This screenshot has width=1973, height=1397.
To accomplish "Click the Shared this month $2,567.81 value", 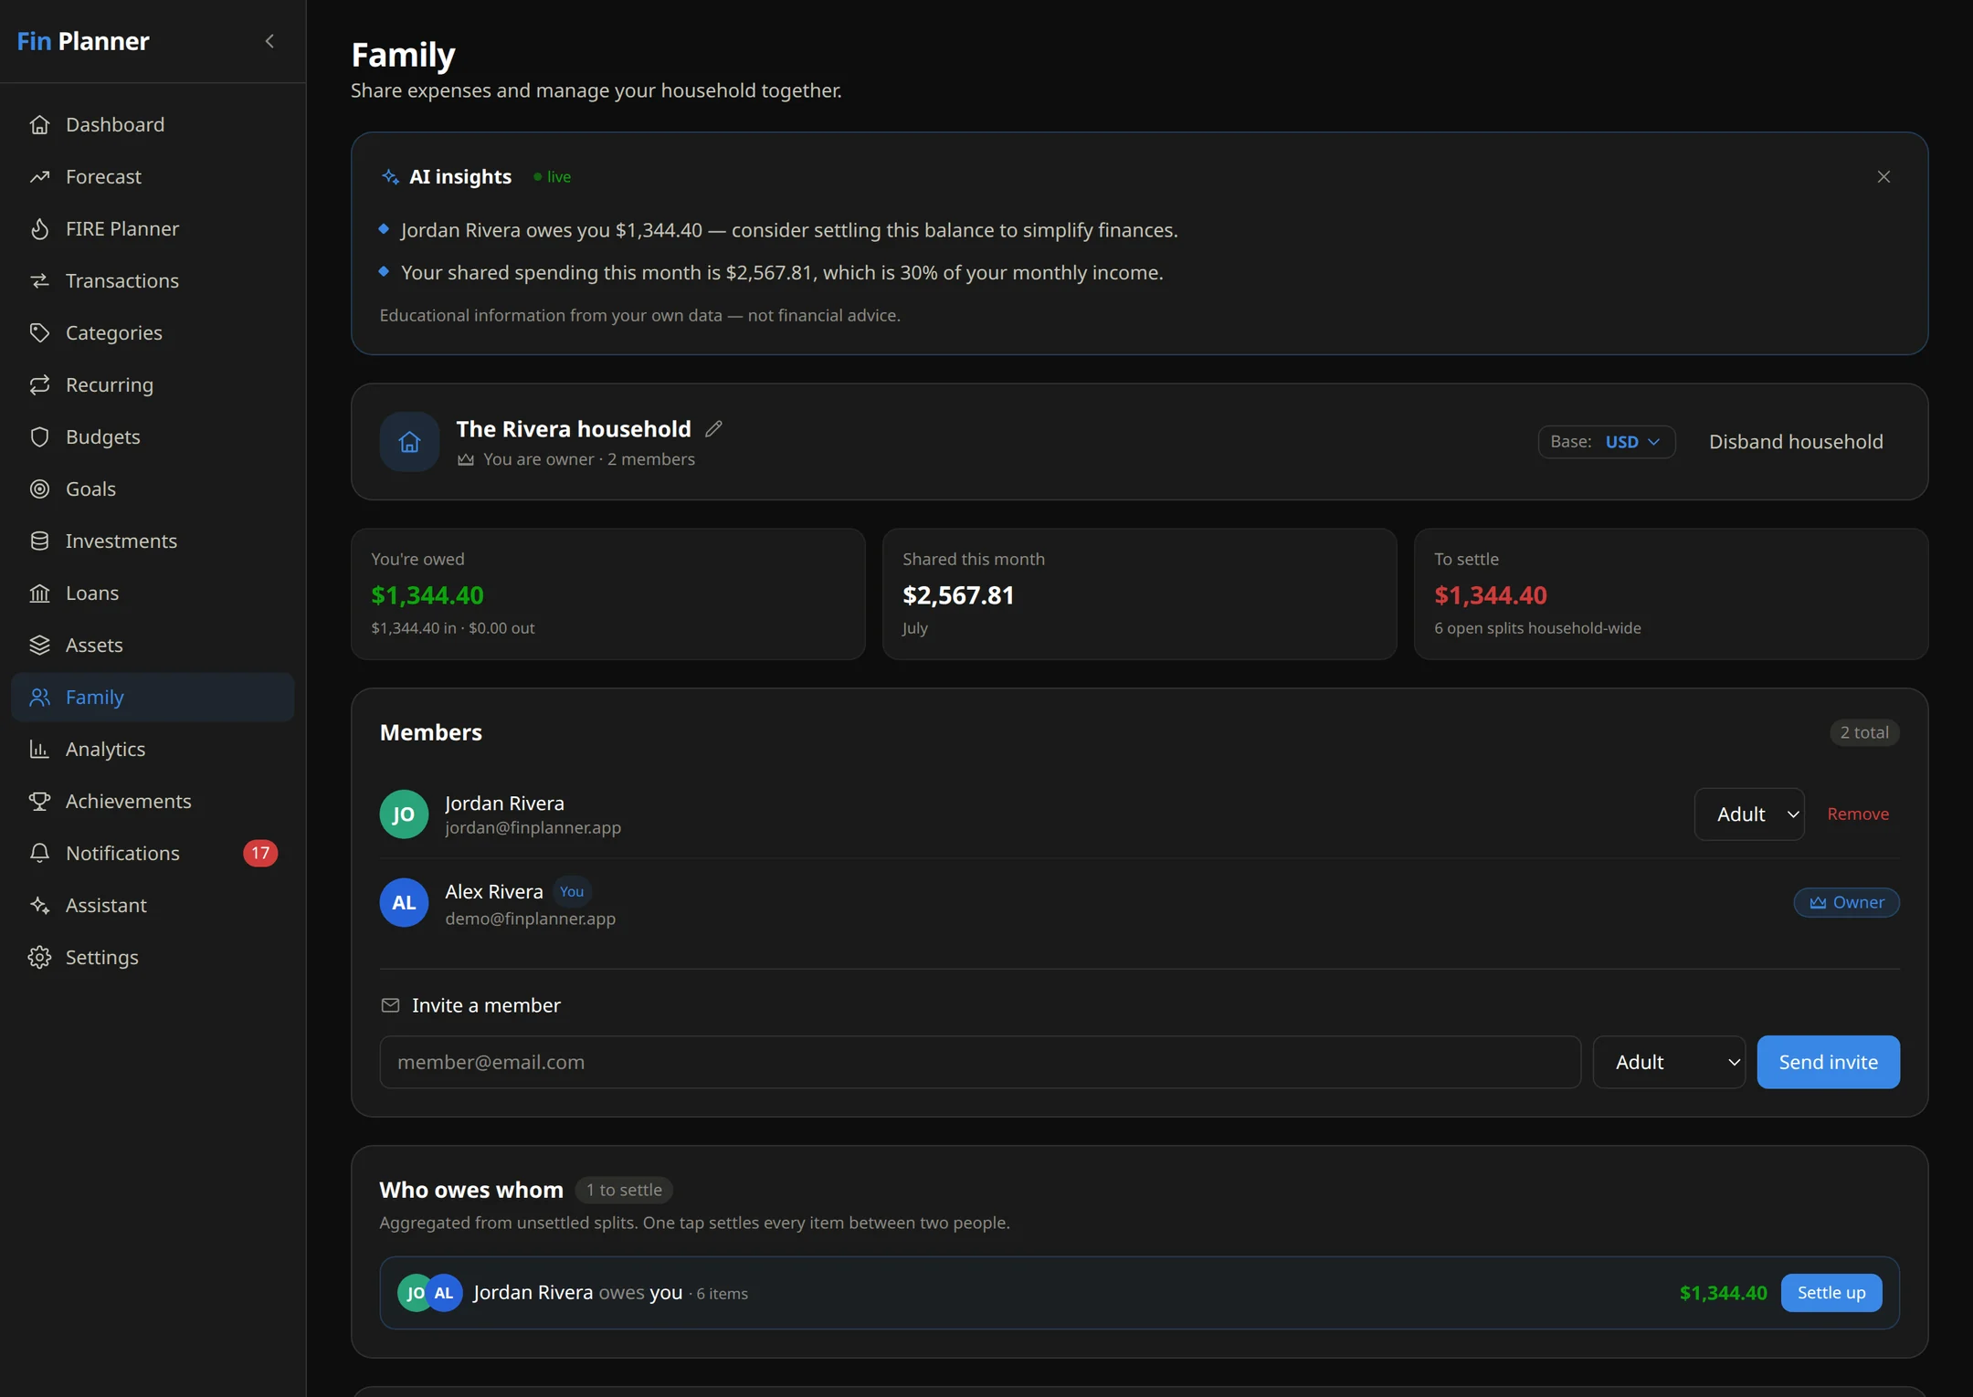I will point(958,595).
